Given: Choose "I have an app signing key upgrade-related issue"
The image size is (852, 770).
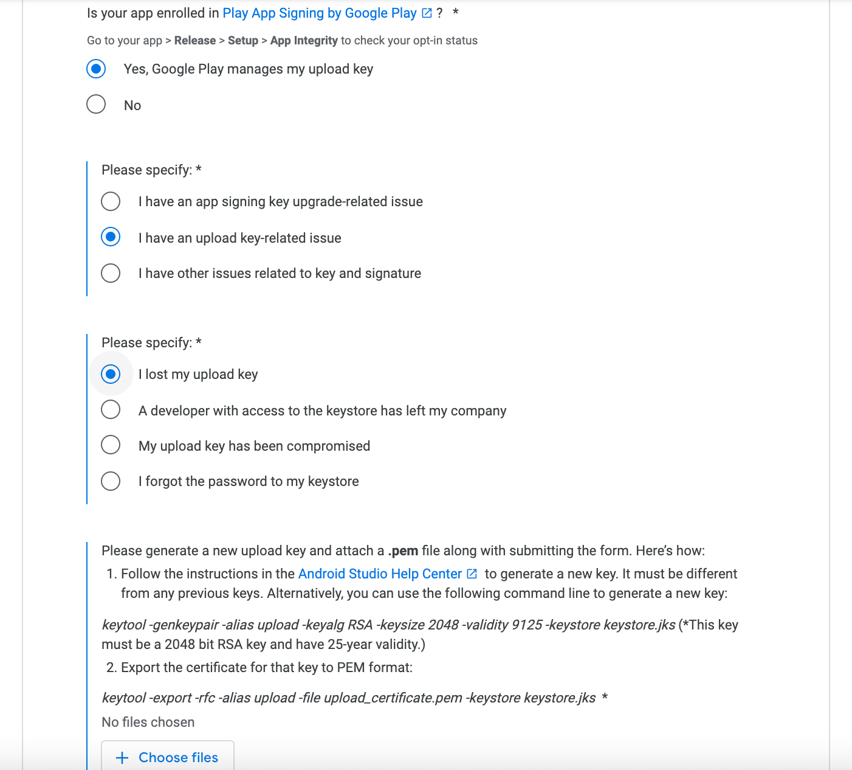Looking at the screenshot, I should pyautogui.click(x=111, y=201).
